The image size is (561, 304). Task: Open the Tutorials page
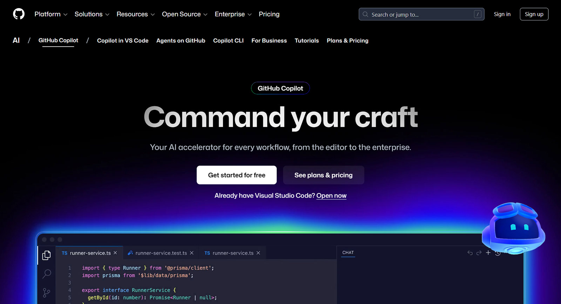(307, 41)
